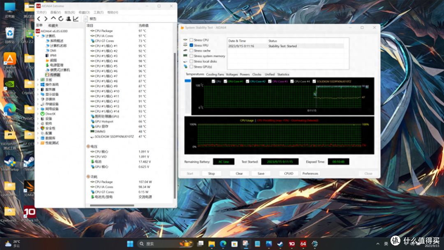Expand the 存储设备 tree node
This screenshot has height=250, width=444.
click(38, 104)
